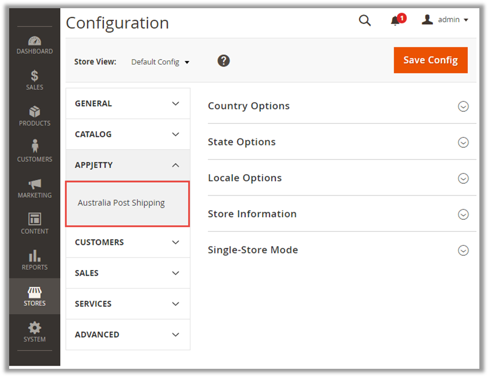Screen dimensions: 489x377
Task: Open the admin account dropdown
Action: click(x=445, y=20)
